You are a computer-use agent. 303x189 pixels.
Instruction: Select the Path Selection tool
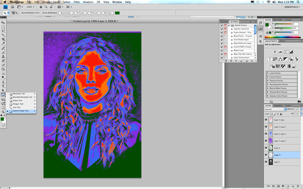point(3,90)
